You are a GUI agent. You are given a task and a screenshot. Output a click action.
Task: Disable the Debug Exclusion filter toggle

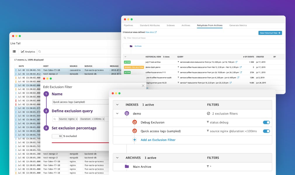click(x=266, y=123)
